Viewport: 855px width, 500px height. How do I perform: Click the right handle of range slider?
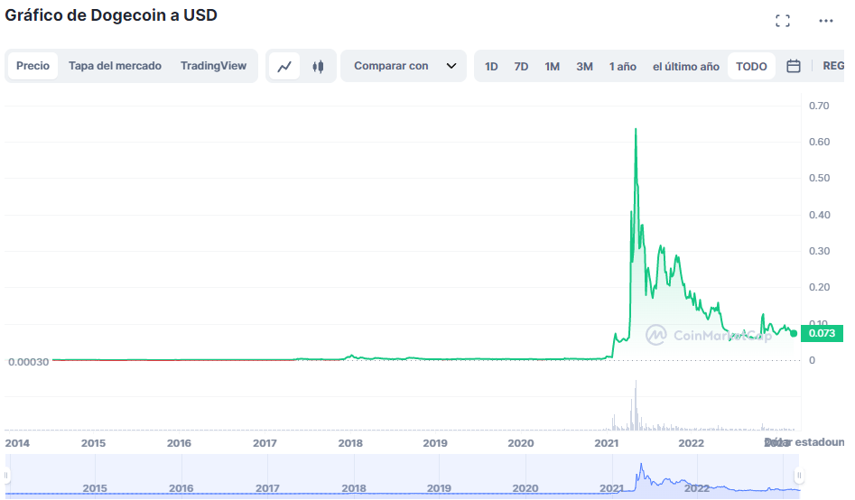pos(798,476)
